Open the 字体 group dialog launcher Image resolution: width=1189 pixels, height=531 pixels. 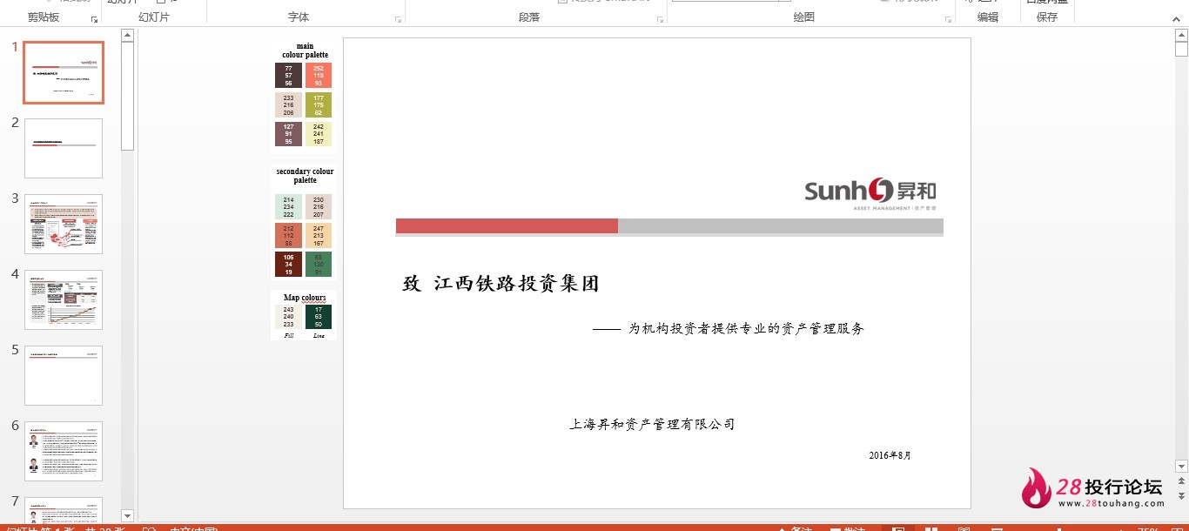pyautogui.click(x=398, y=19)
